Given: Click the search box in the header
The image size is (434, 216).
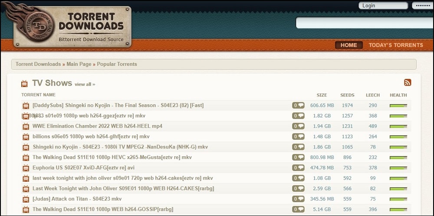Looking at the screenshot, I should [365, 23].
